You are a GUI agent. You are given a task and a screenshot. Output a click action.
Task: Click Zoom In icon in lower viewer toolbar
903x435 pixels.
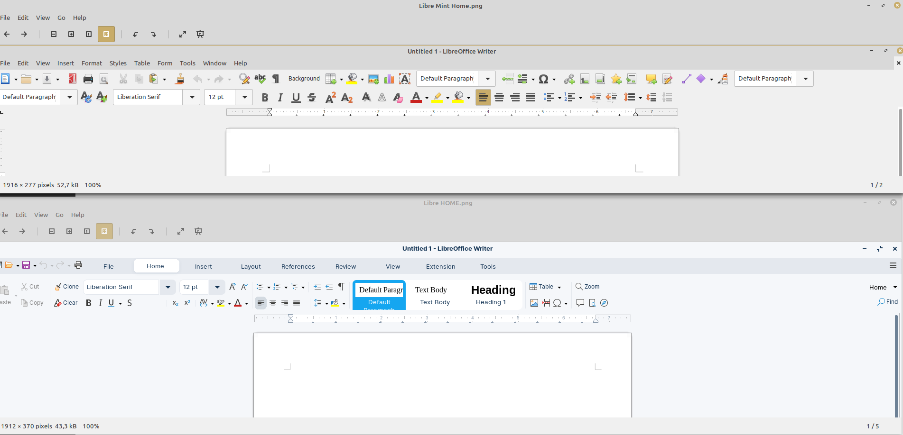pos(69,231)
